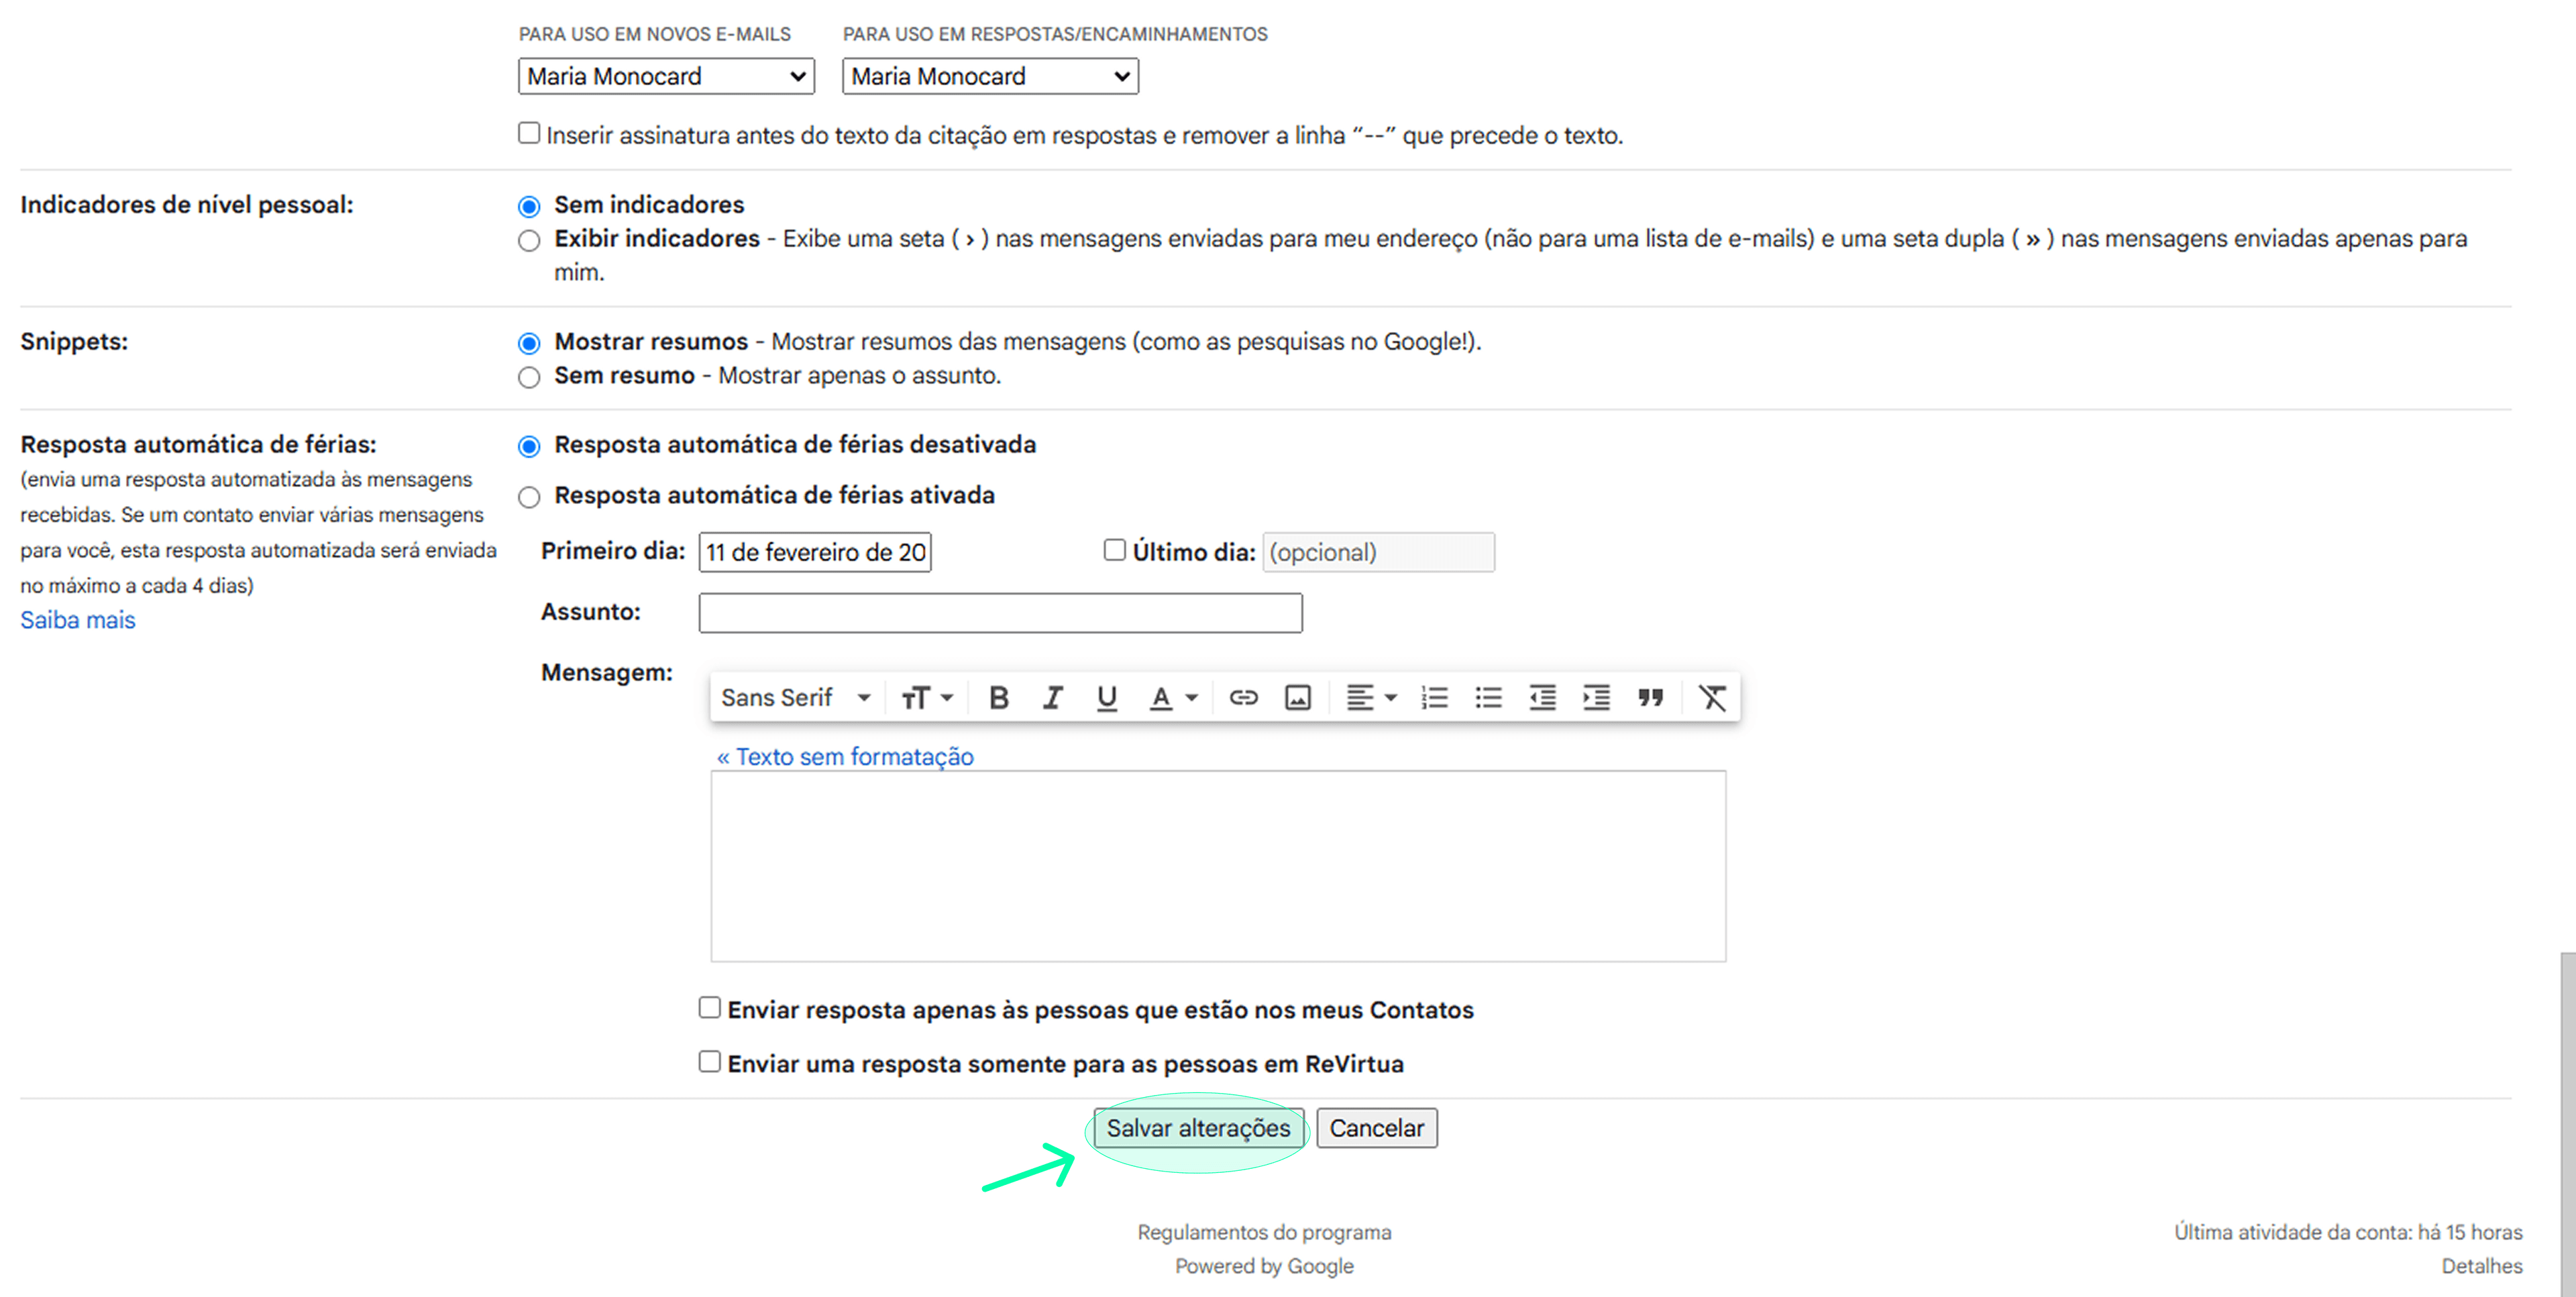Select vacation auto-reply desativada option

[529, 446]
